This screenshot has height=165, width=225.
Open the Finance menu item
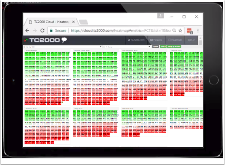coord(156,40)
